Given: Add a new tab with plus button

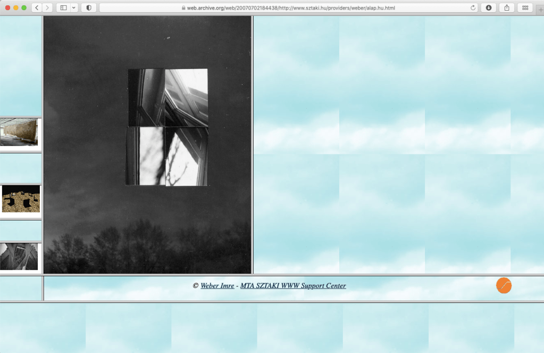Looking at the screenshot, I should pos(540,10).
